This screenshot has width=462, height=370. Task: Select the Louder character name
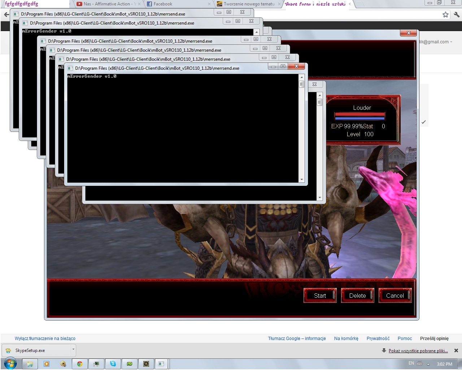362,108
